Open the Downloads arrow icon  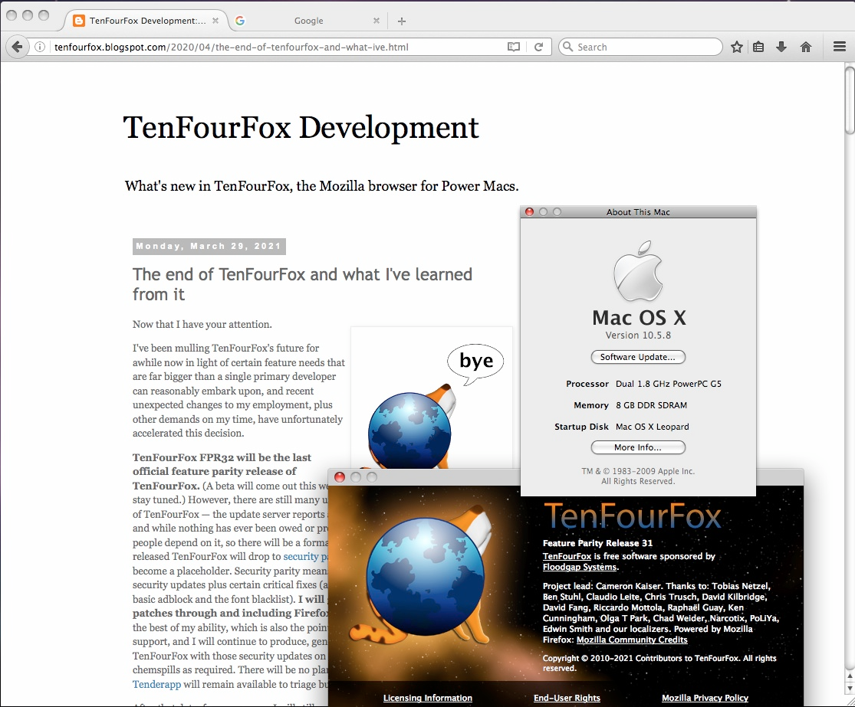point(781,47)
